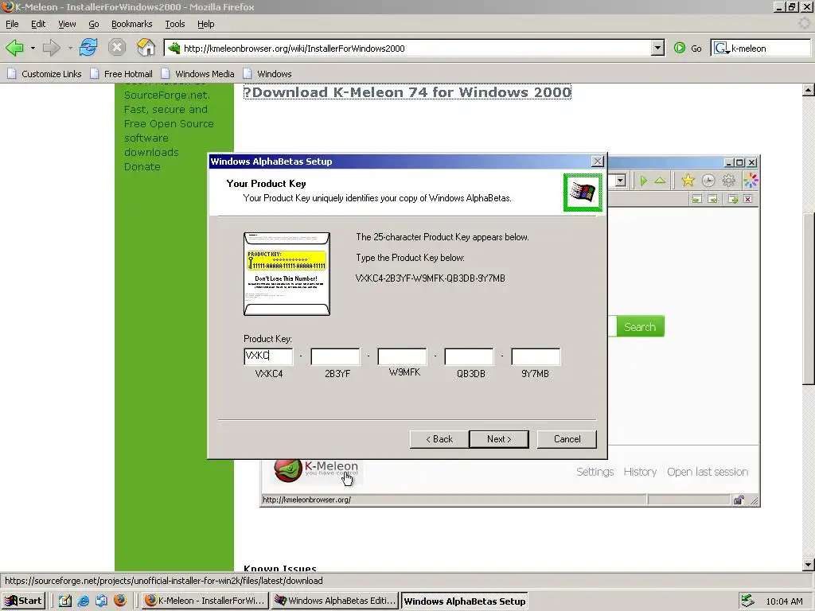815x611 pixels.
Task: Click the fourth Product Key field above QB3DB
Action: point(469,356)
